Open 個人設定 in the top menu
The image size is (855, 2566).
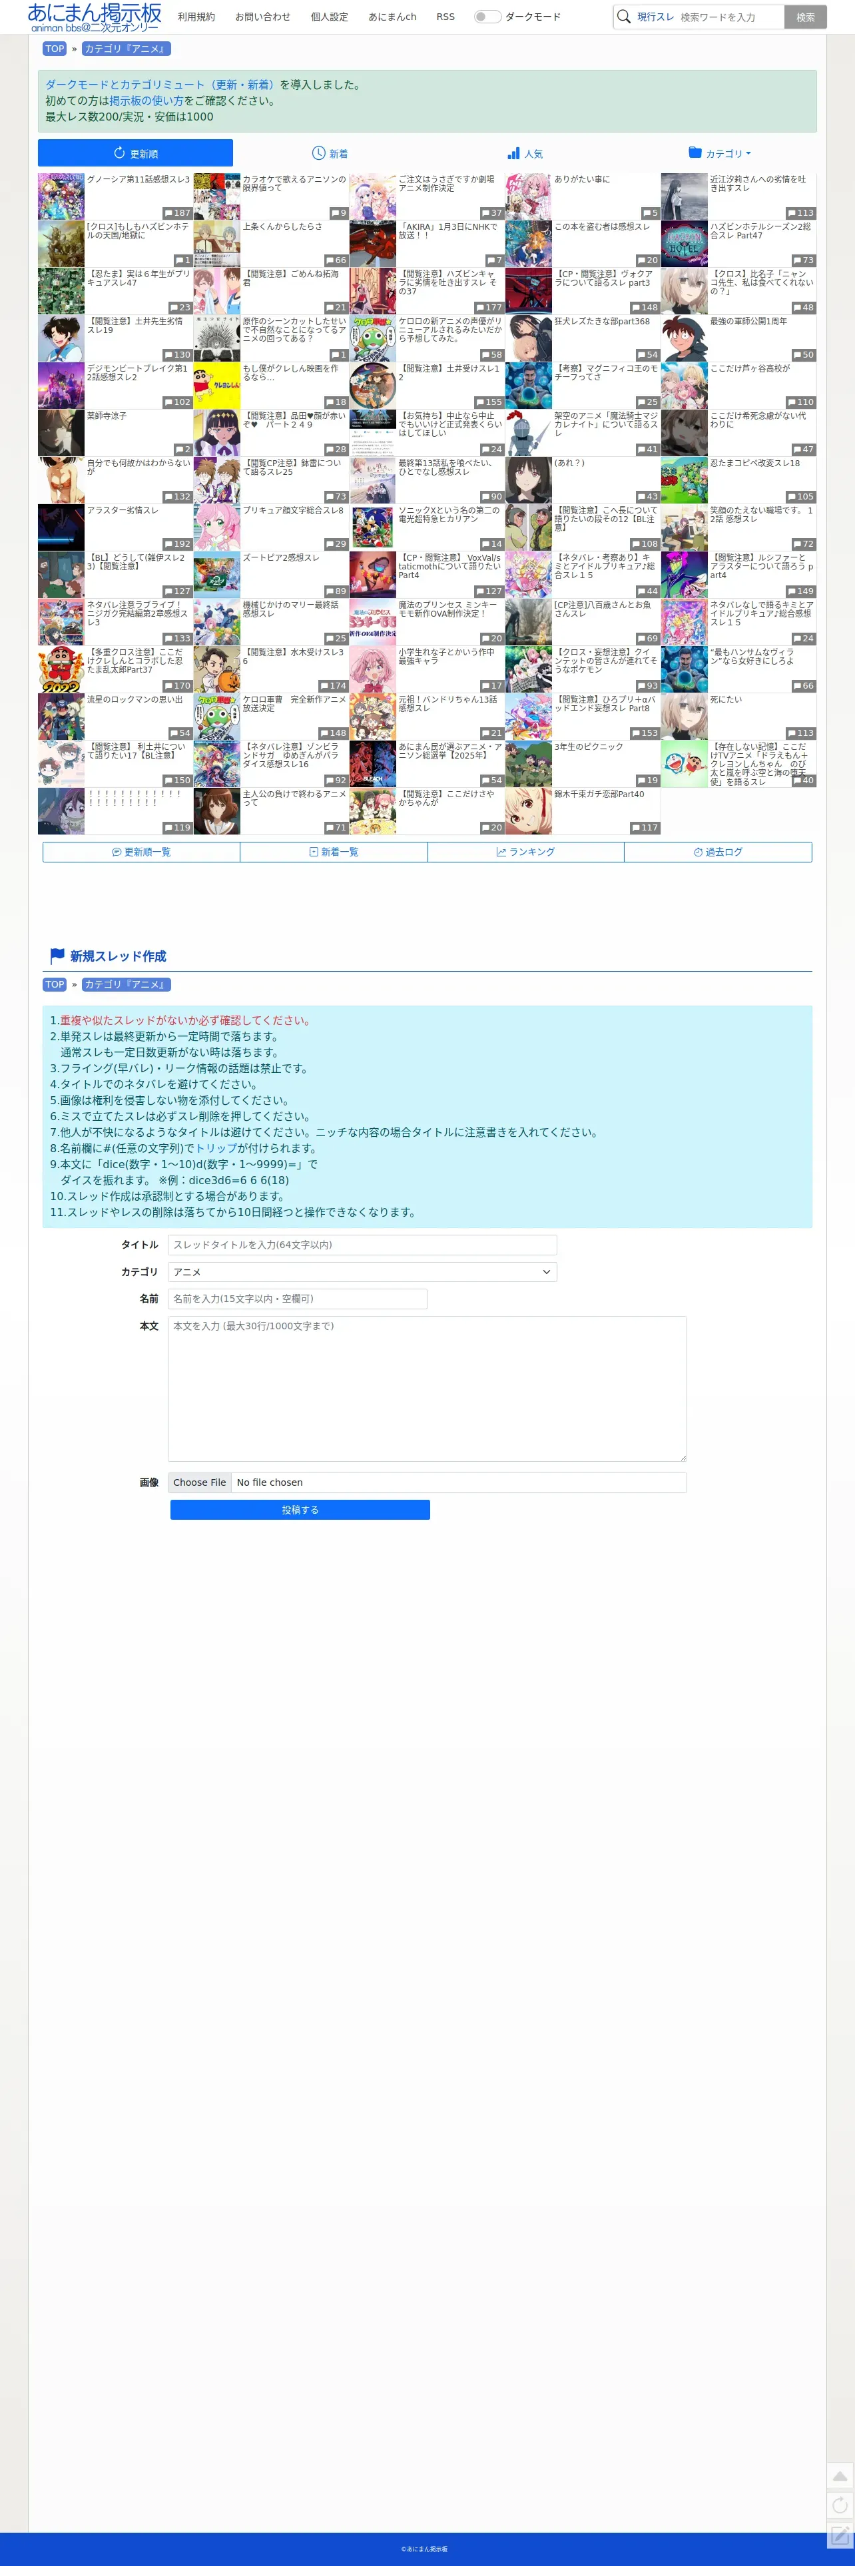[330, 17]
